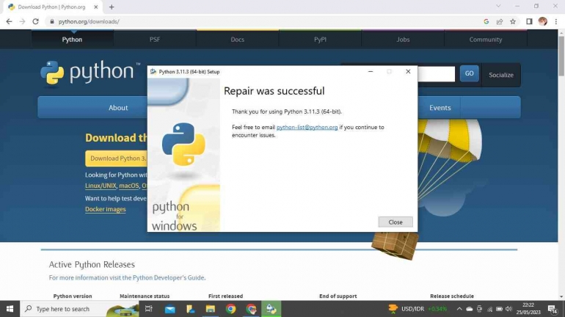Open the notification center icon
This screenshot has width=565, height=317.
point(553,309)
